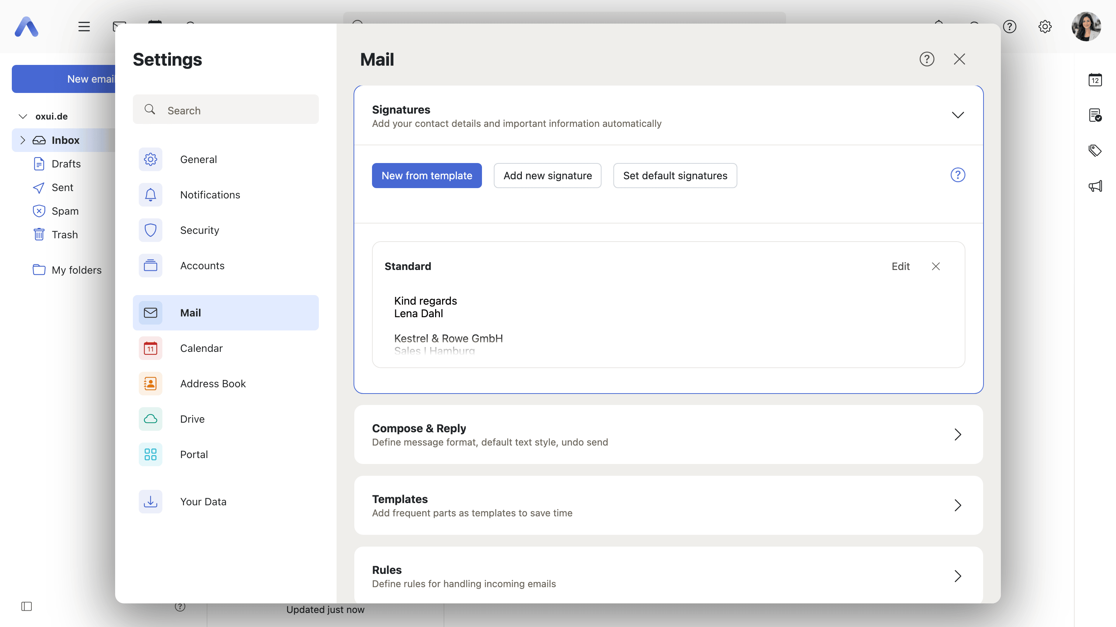Open General settings section
The image size is (1116, 627).
(x=225, y=159)
